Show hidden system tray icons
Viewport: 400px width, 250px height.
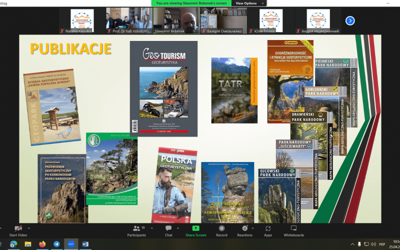[x=353, y=244]
